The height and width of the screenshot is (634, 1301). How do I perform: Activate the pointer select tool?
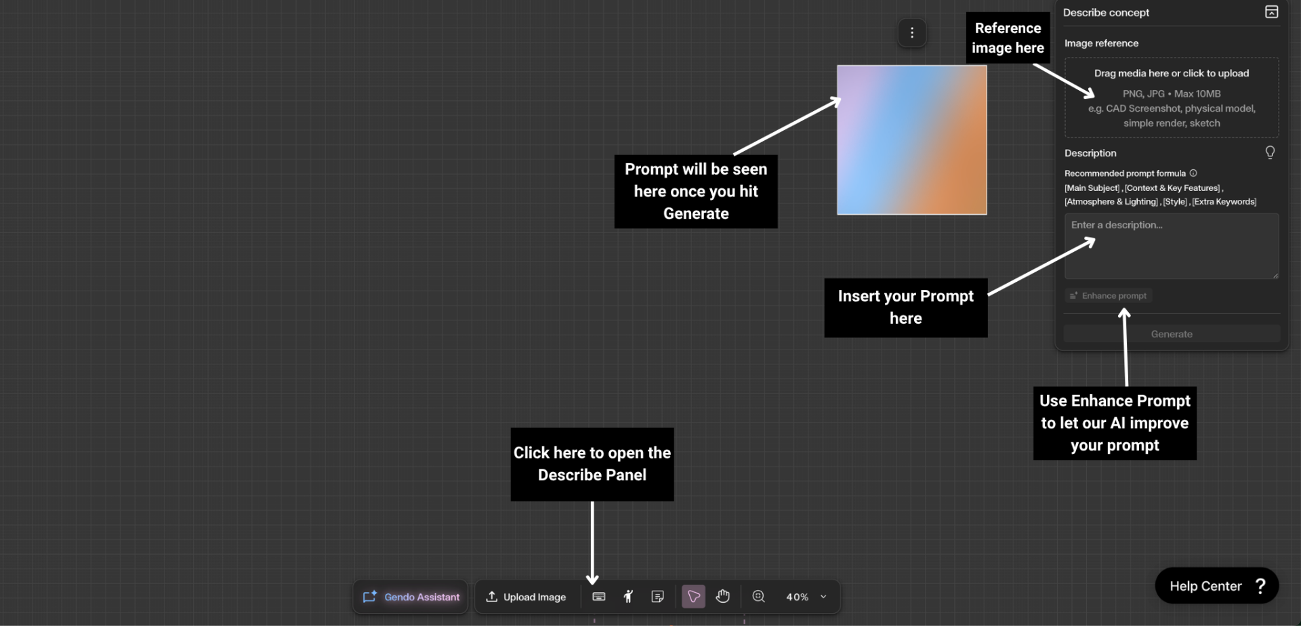click(x=693, y=597)
